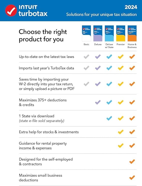Select the yellow Premier product box
Viewport: 142px width, 186px height.
click(x=120, y=33)
